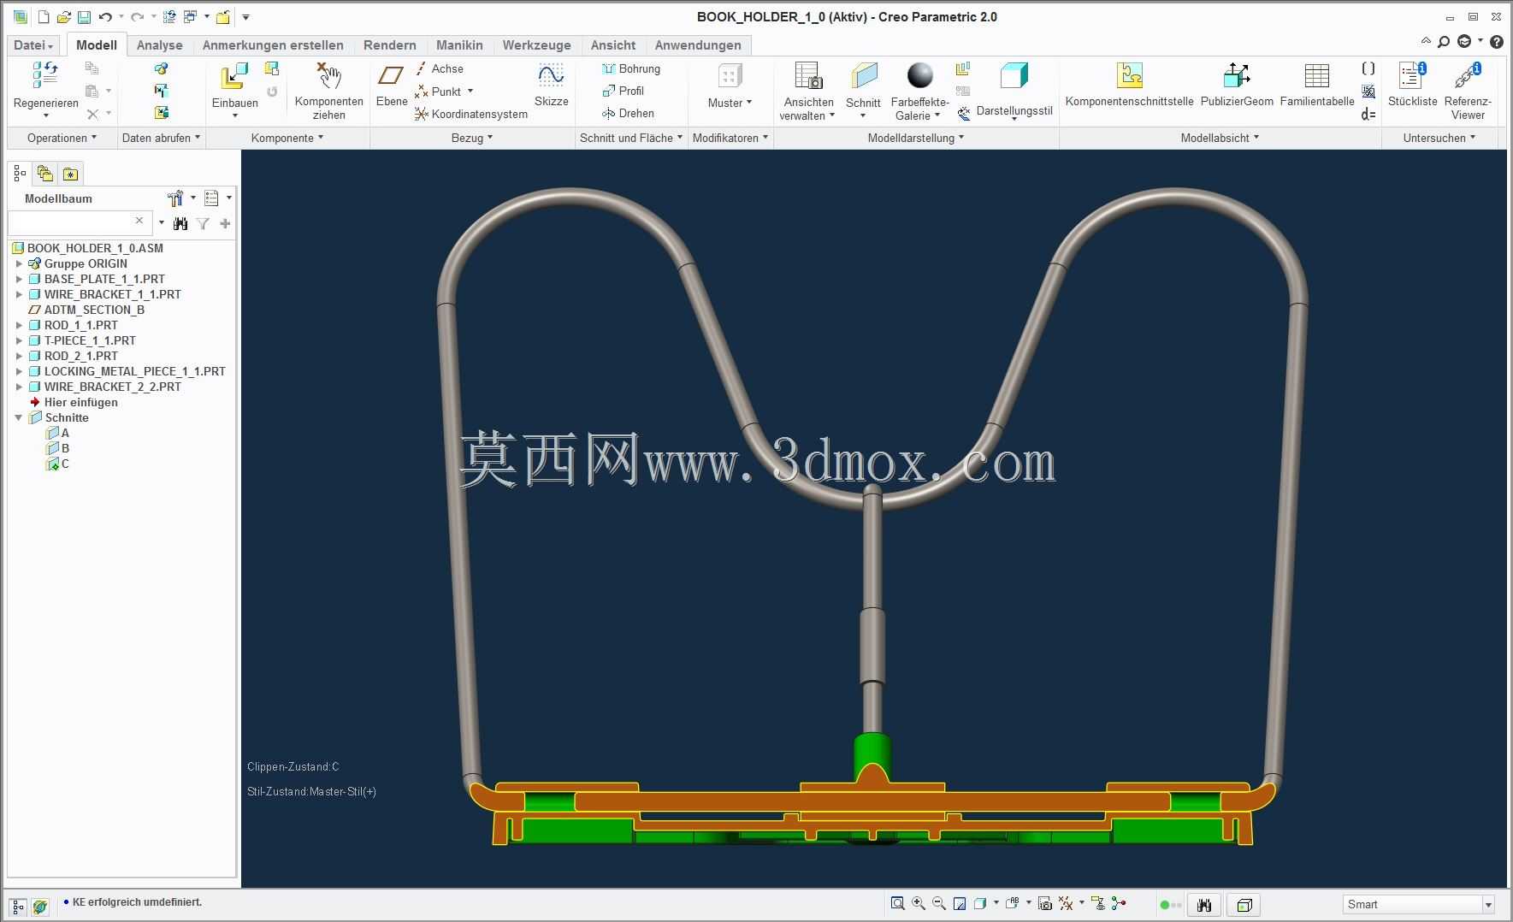Click the Koordinatensystem tool
The height and width of the screenshot is (922, 1513).
(471, 114)
